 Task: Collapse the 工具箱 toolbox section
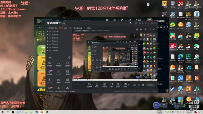(69, 58)
